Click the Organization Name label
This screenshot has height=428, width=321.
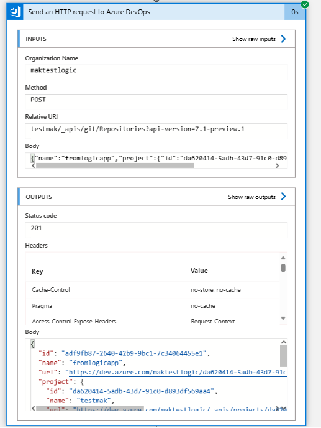coord(52,58)
